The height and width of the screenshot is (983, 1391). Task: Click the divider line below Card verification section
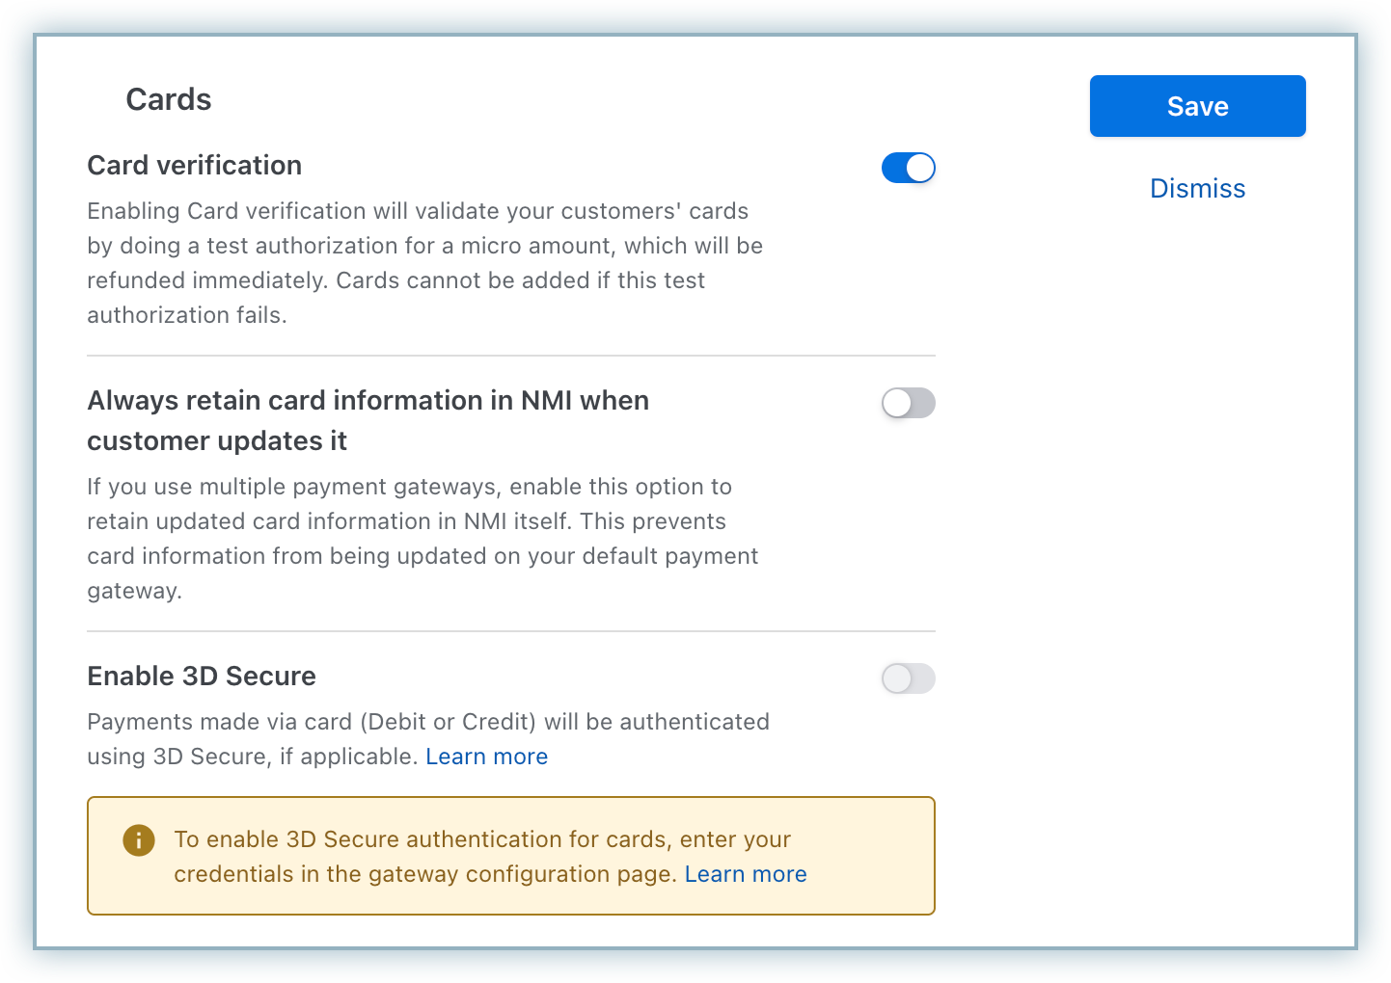511,356
